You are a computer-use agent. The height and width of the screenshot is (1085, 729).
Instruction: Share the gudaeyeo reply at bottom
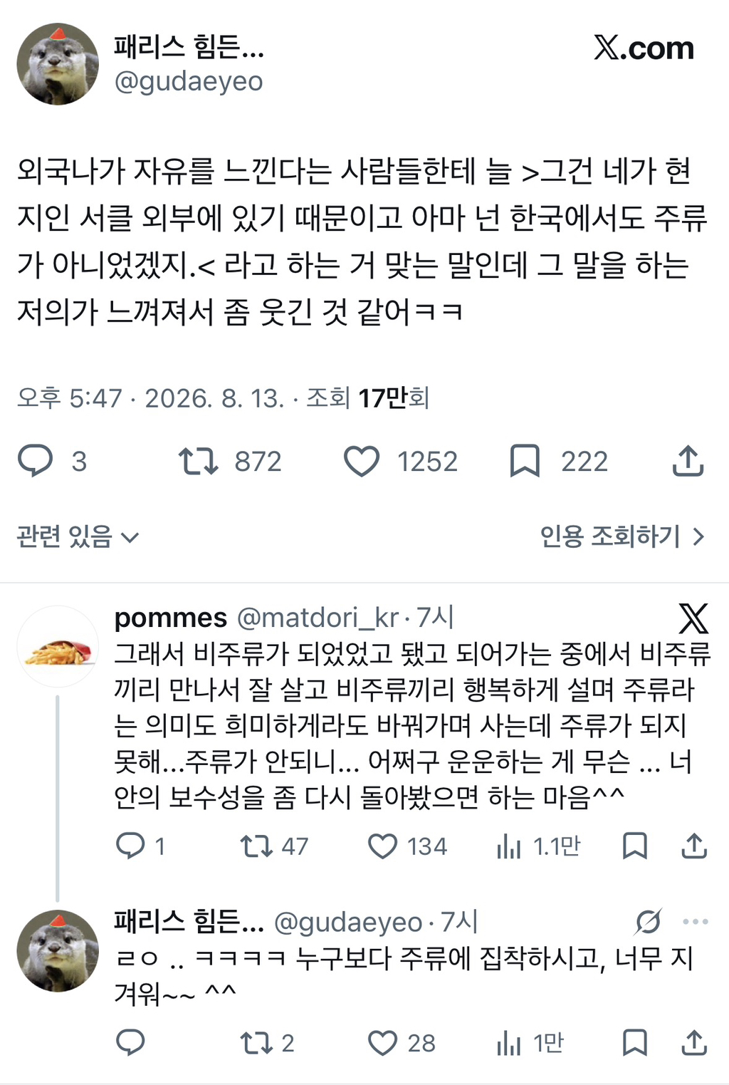point(693,1043)
